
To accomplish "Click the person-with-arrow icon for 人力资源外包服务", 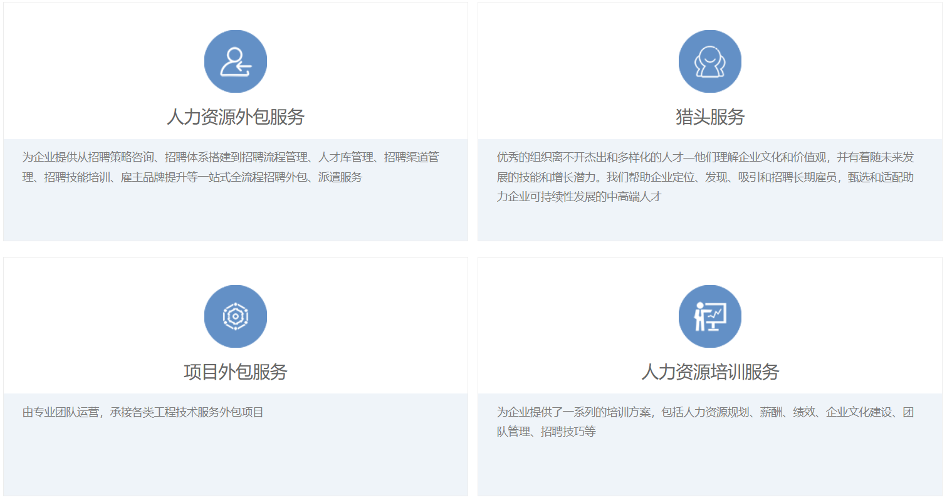I will click(x=236, y=61).
